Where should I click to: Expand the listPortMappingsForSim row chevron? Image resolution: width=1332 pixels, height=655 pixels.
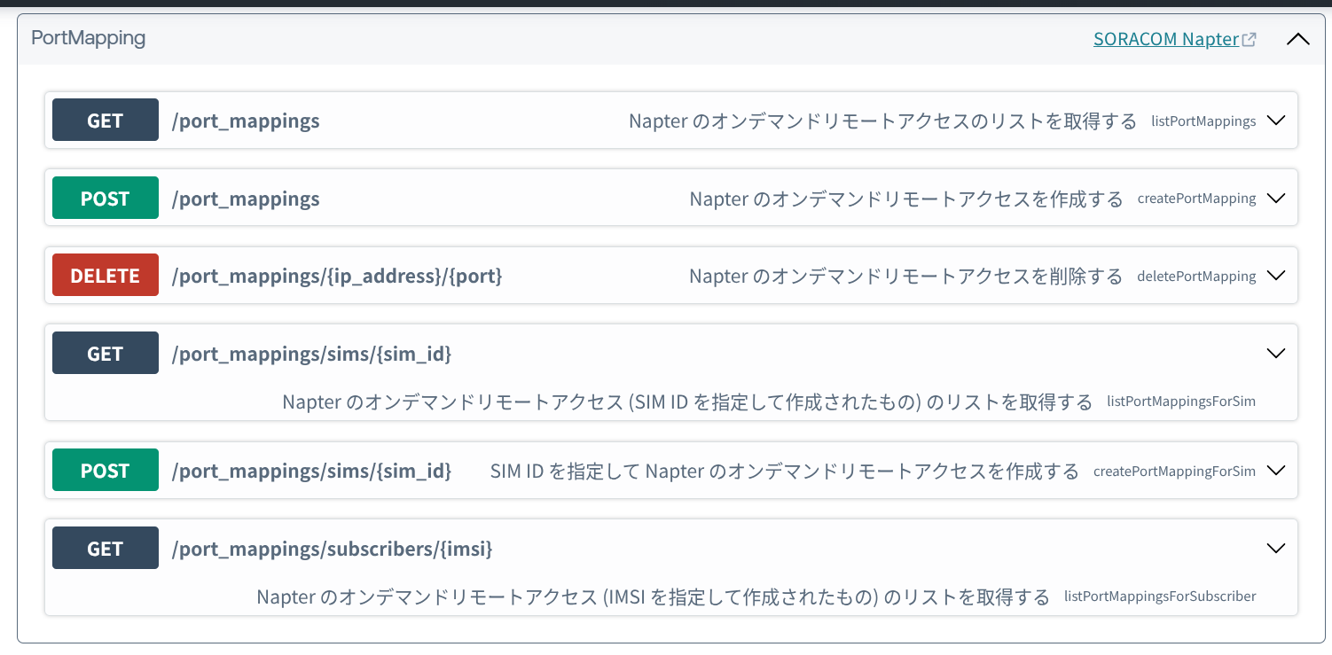[x=1276, y=354]
